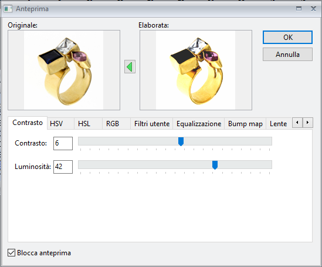Click the Annulla button
The width and height of the screenshot is (322, 267).
click(x=287, y=55)
